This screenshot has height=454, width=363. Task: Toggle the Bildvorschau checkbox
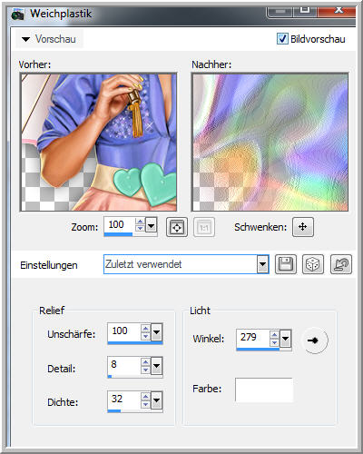click(282, 39)
